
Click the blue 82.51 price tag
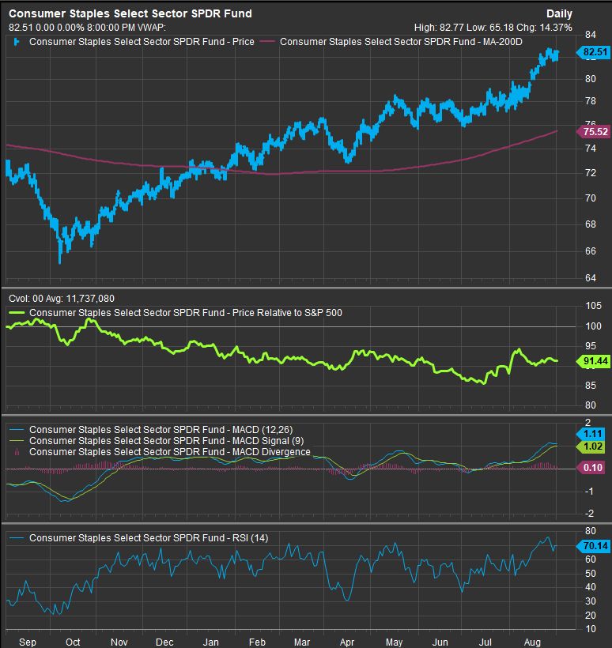(x=593, y=52)
